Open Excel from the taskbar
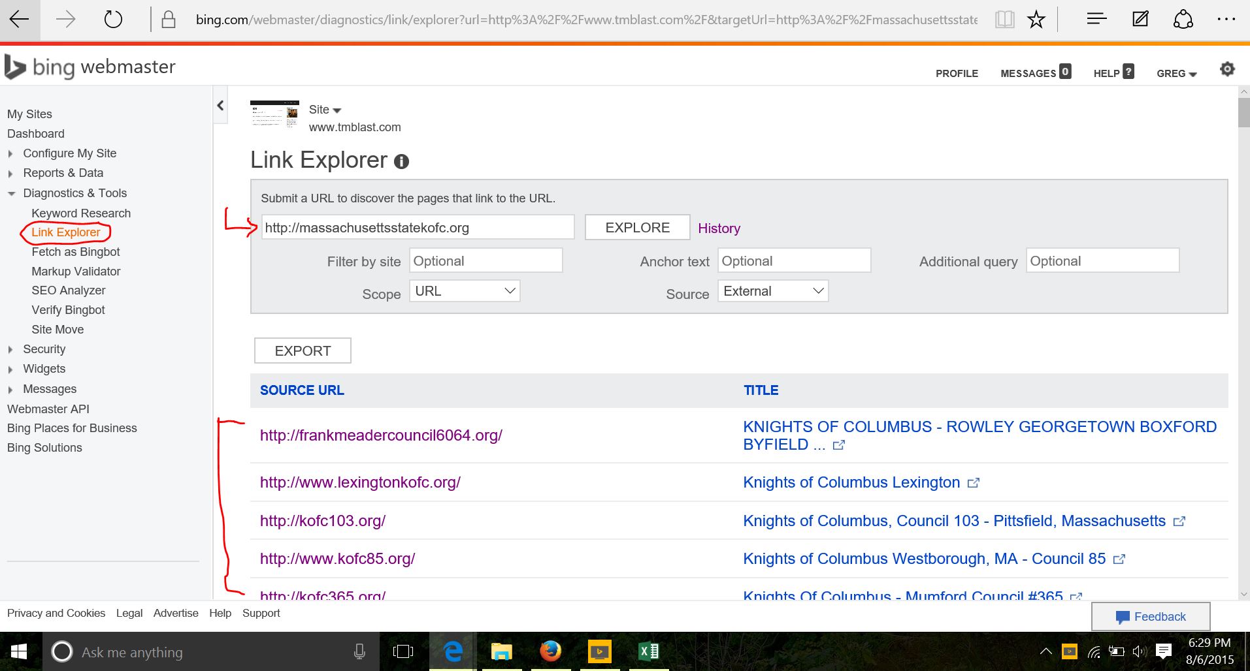This screenshot has width=1250, height=671. coord(649,651)
